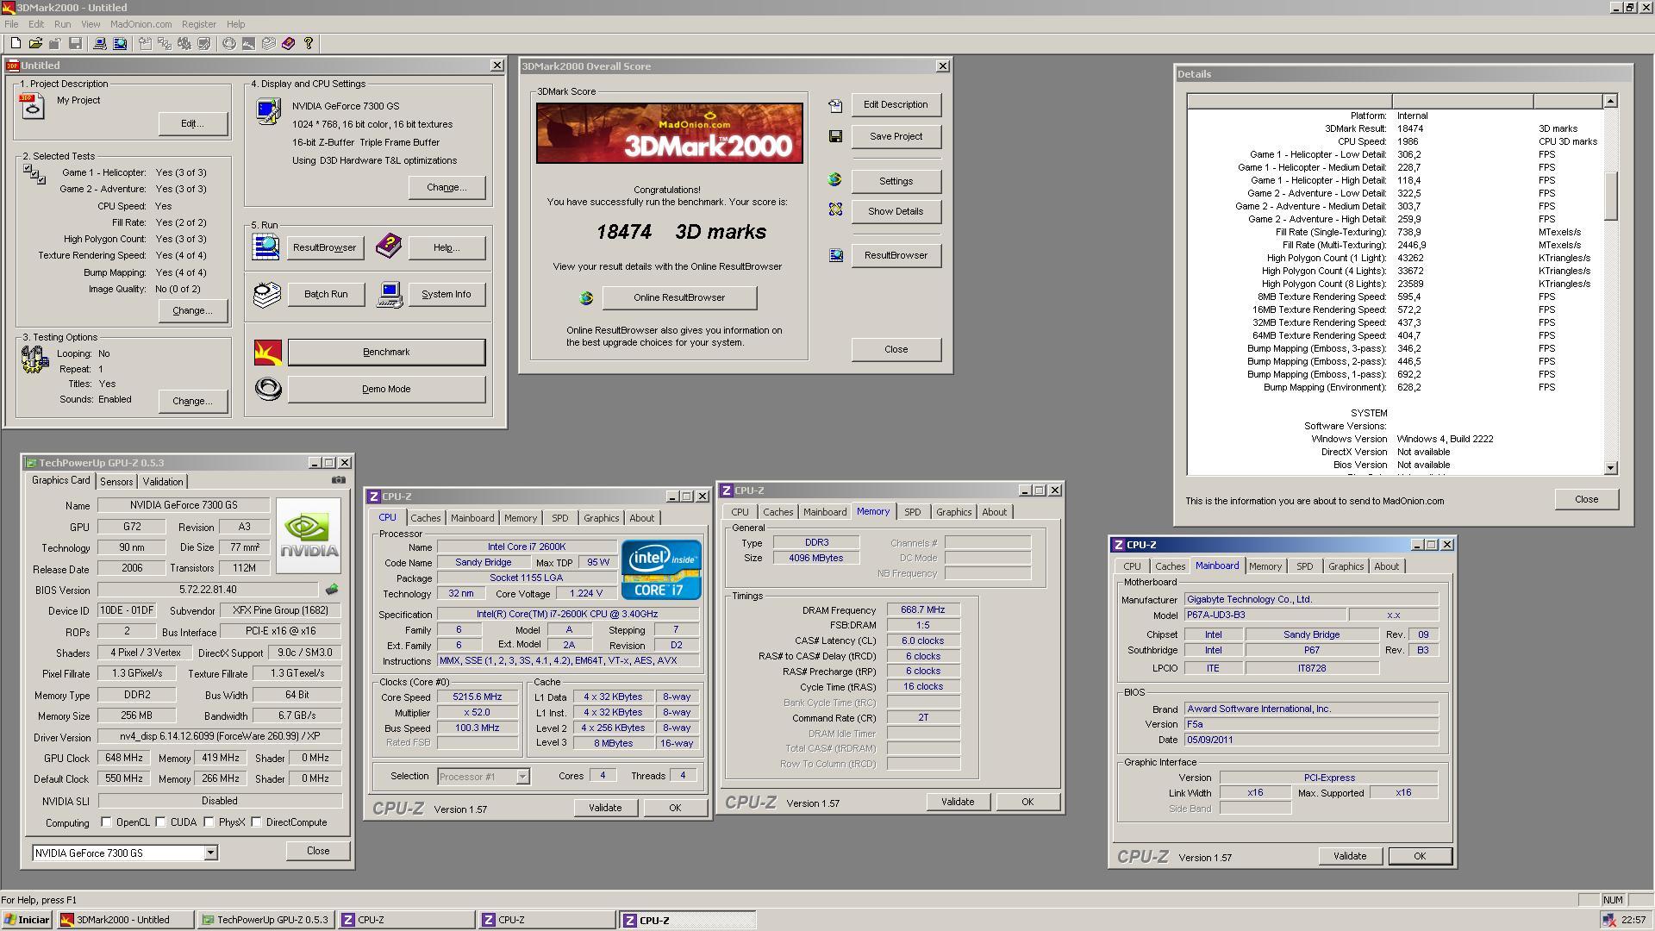The height and width of the screenshot is (931, 1655).
Task: Click the 3DMark2000 banner image
Action: pyautogui.click(x=669, y=133)
